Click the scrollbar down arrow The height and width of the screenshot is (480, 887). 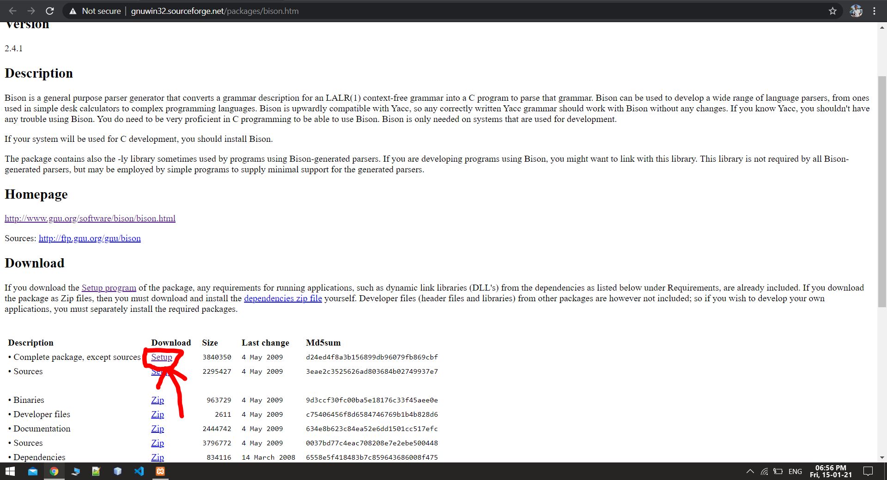click(882, 457)
